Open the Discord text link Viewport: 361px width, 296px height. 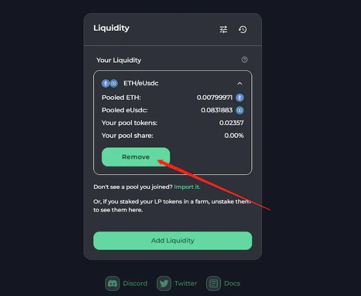135,283
